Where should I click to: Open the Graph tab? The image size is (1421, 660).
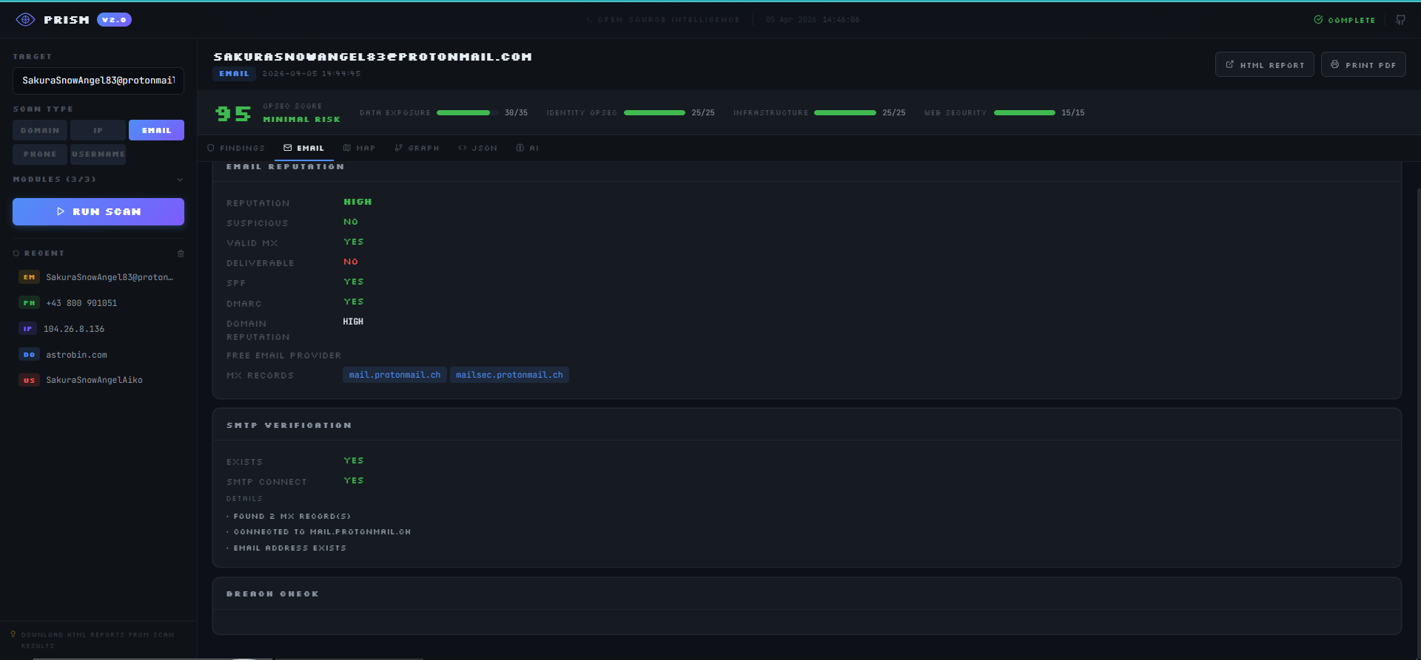(x=417, y=148)
